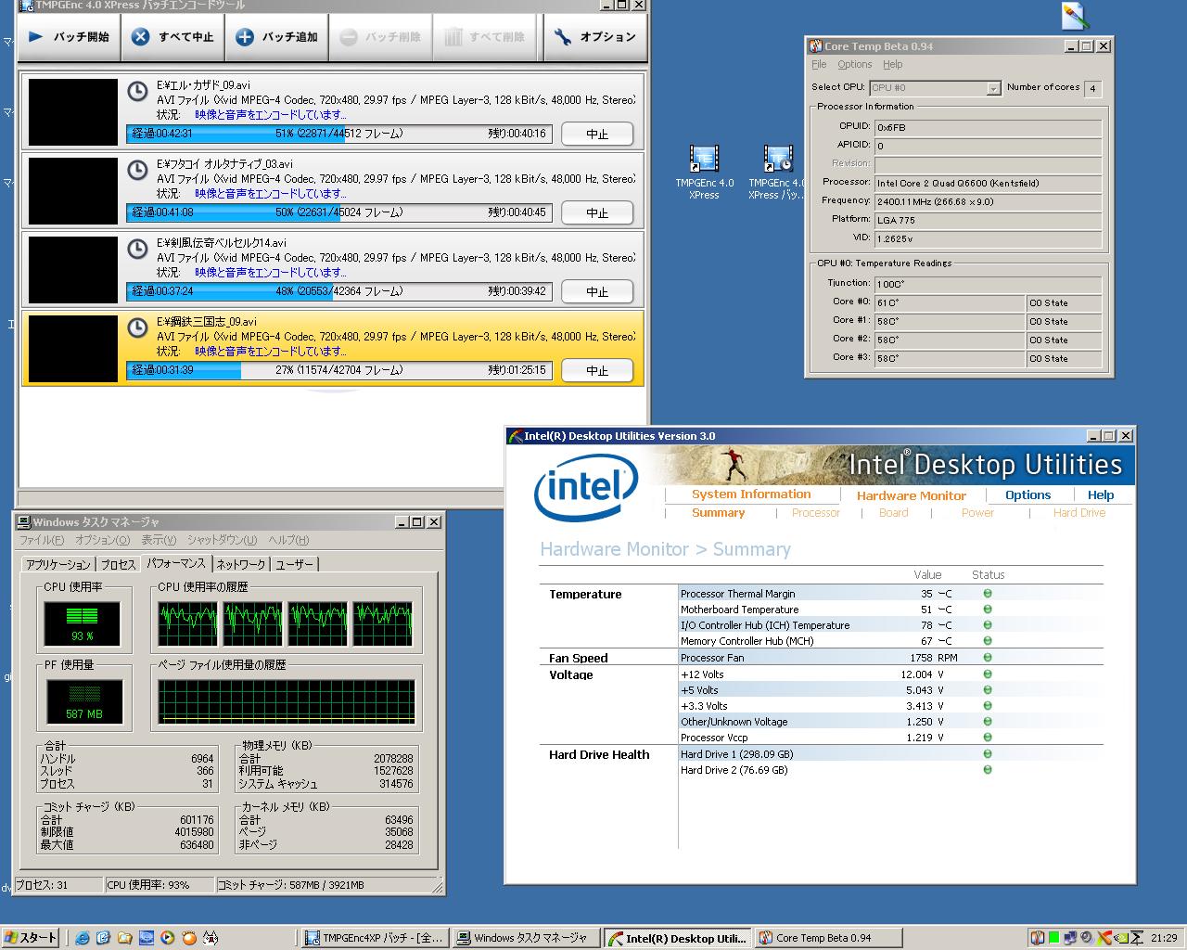Screen dimensions: 1187x950
Task: Open Summary sub-tab in Intel Desktop Utilities
Action: 718,513
